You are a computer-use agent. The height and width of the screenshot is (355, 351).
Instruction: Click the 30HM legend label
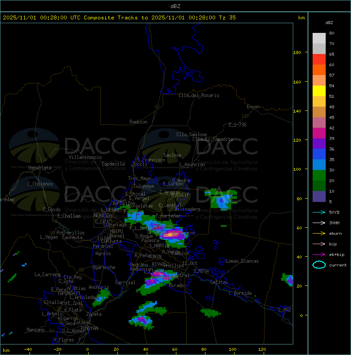[334, 223]
